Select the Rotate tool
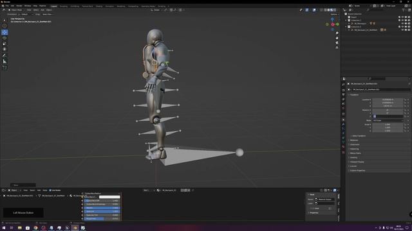 coord(5,38)
